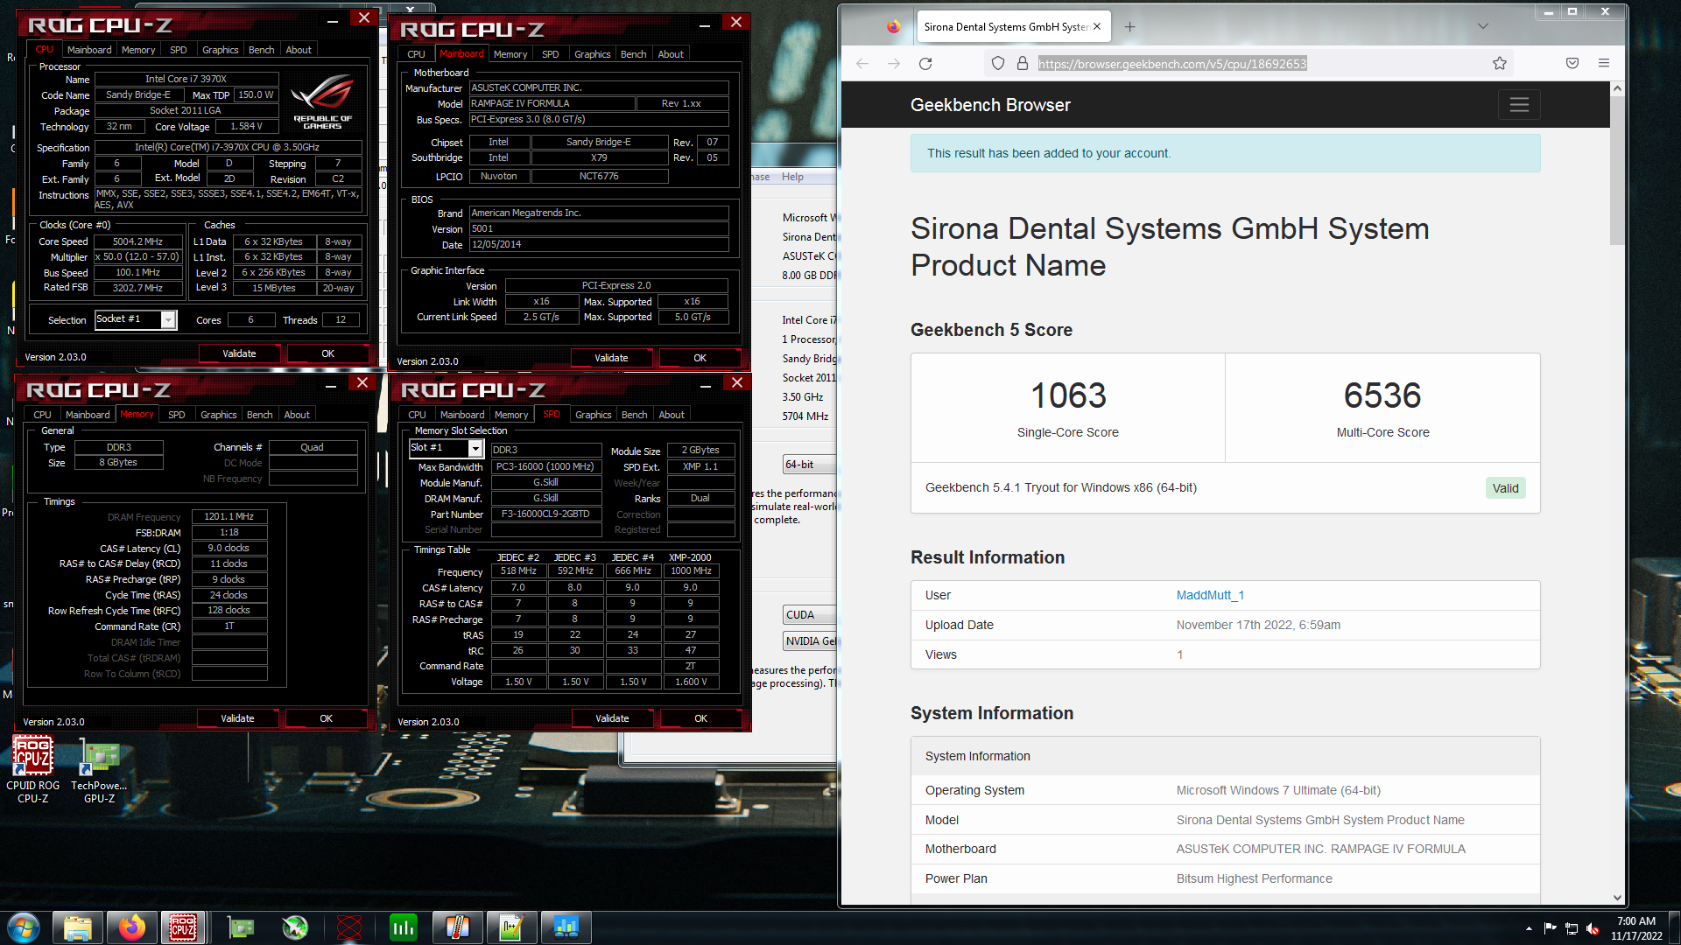
Task: Open the green arrow sphere taskbar icon
Action: coord(295,927)
